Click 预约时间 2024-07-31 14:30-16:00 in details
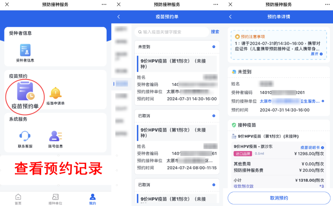The width and height of the screenshot is (333, 206). tap(270, 110)
